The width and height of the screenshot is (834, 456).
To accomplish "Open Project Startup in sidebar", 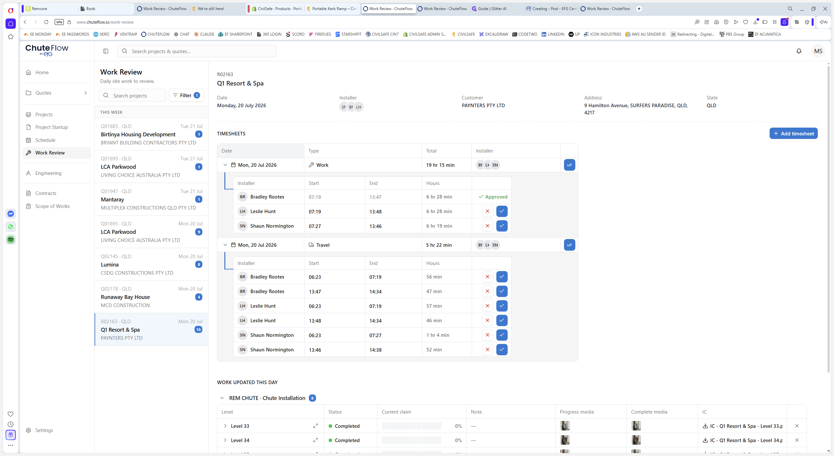I will (57, 127).
